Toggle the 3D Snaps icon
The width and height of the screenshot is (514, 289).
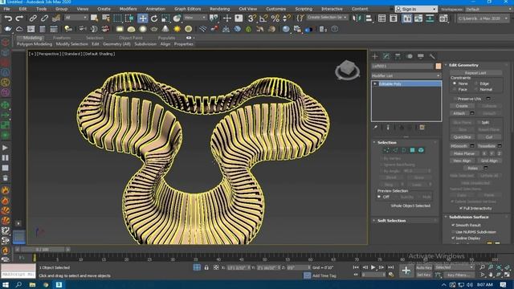tap(251, 18)
